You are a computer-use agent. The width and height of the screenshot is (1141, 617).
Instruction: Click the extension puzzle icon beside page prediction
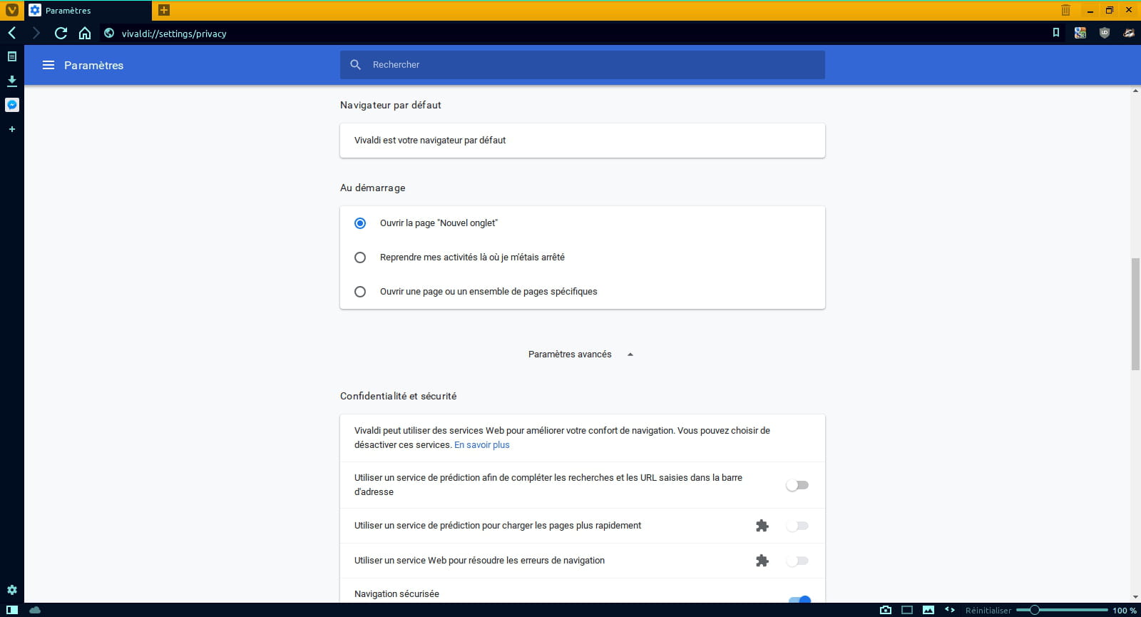click(x=762, y=526)
